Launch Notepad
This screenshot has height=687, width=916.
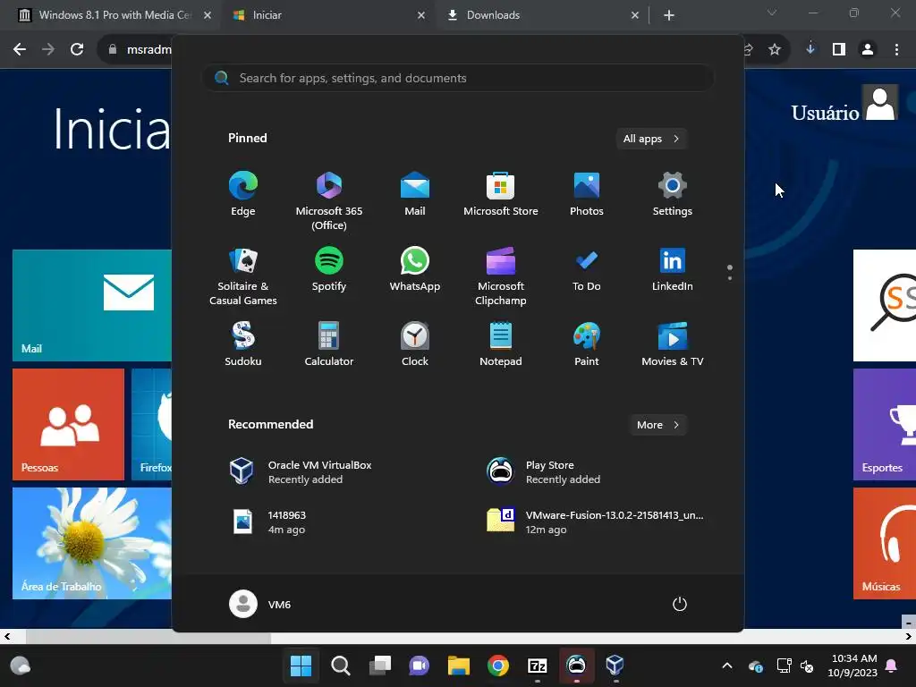click(501, 344)
